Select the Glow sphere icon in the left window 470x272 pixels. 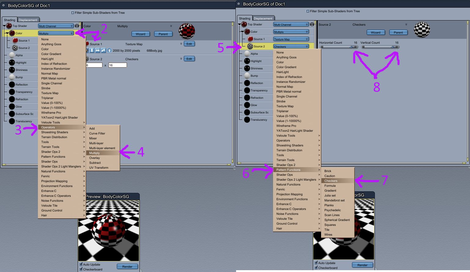(12, 107)
